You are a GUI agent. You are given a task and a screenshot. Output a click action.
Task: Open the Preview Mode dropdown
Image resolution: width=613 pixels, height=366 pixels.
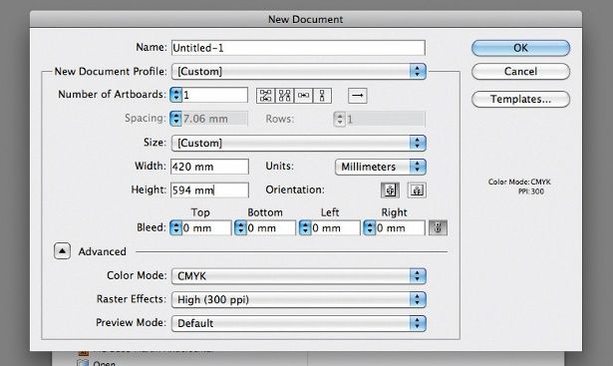click(299, 323)
